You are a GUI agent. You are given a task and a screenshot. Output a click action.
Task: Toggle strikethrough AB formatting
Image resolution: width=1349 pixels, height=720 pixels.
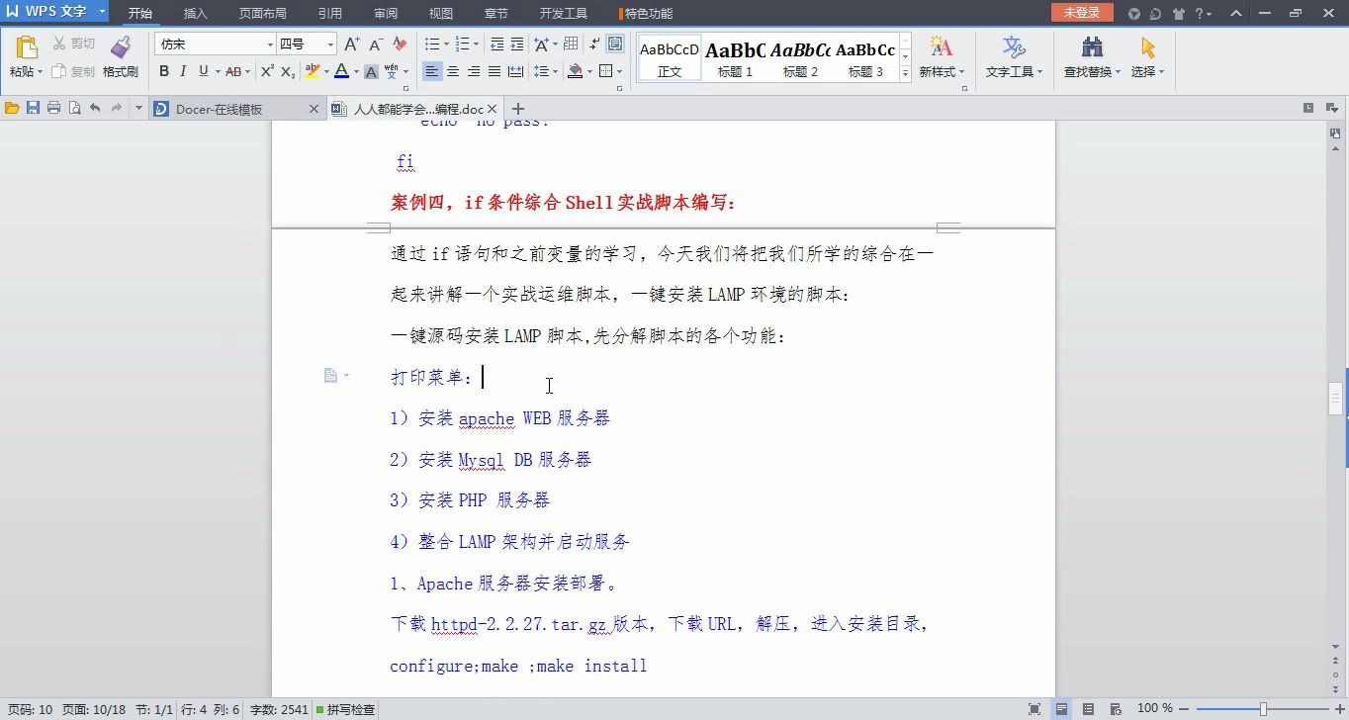(x=233, y=71)
